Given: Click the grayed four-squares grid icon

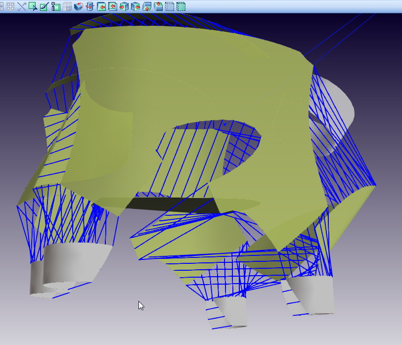Looking at the screenshot, I should coord(10,6).
